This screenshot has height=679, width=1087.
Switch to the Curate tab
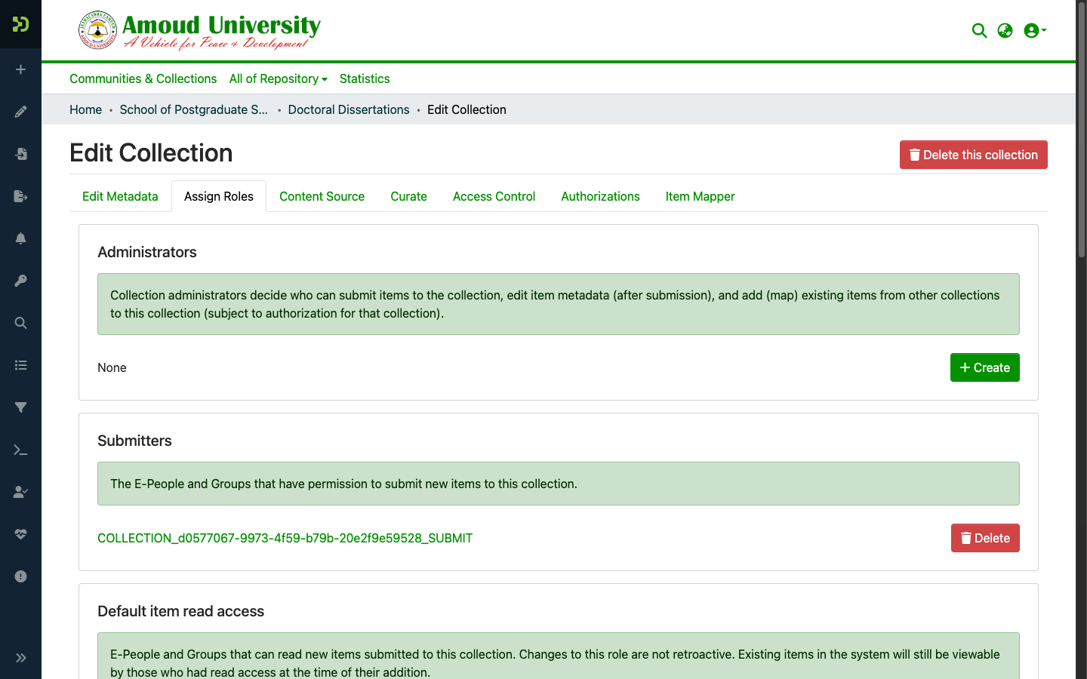tap(408, 196)
